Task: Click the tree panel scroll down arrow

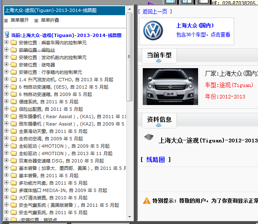Action: tap(130, 217)
